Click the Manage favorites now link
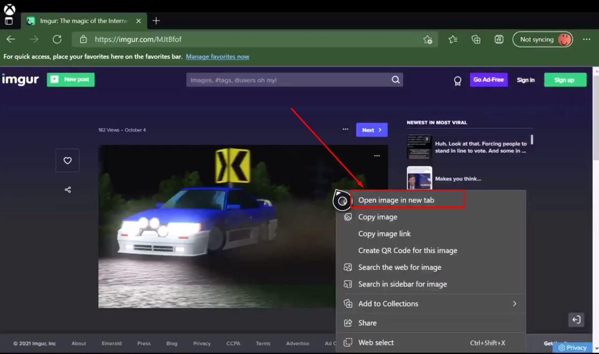This screenshot has width=599, height=354. click(217, 56)
